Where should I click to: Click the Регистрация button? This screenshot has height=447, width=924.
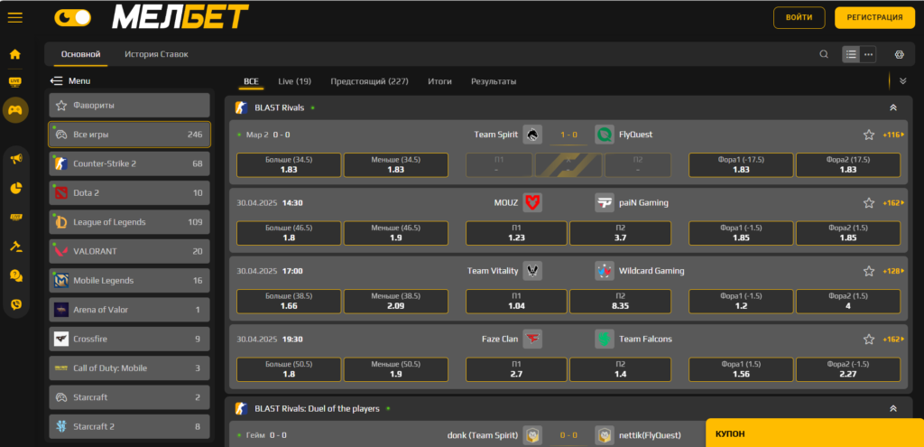pyautogui.click(x=874, y=18)
